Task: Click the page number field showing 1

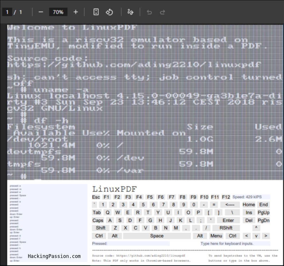Action: [x=7, y=12]
